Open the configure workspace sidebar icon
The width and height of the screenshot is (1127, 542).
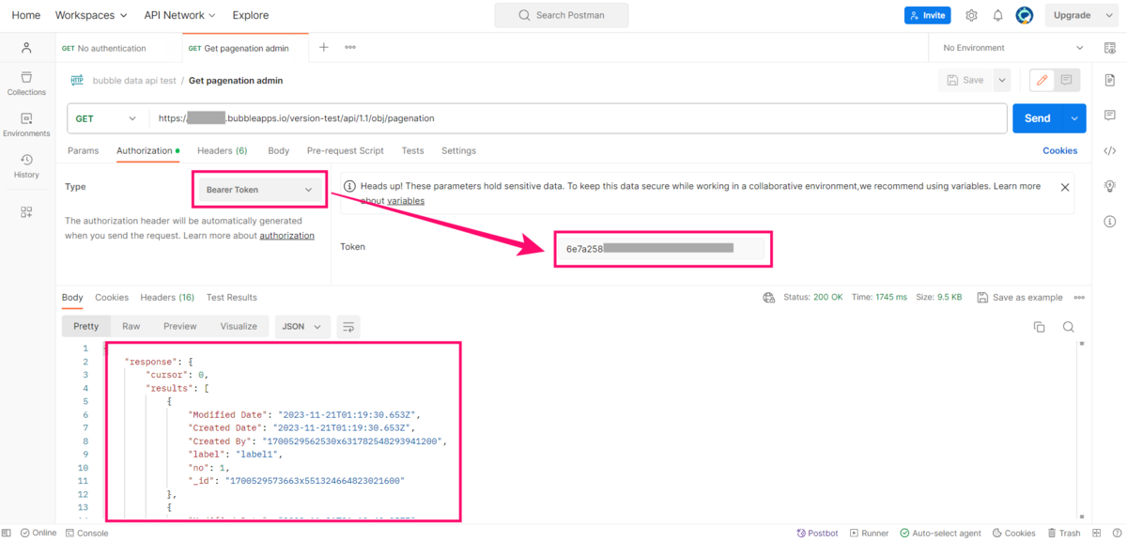(x=26, y=212)
